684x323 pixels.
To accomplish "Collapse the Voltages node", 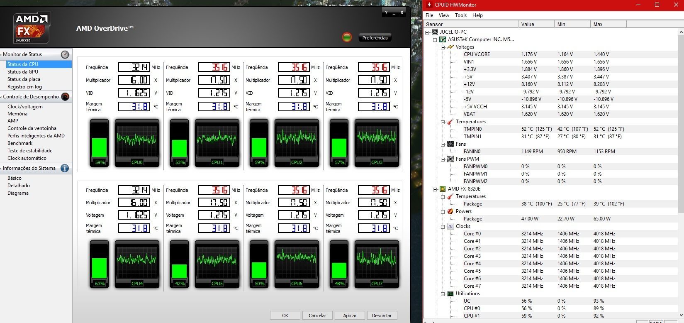I will coord(443,47).
